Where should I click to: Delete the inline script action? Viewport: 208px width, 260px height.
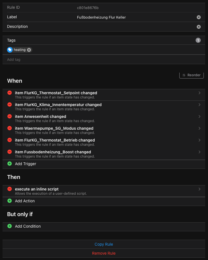(x=10, y=189)
